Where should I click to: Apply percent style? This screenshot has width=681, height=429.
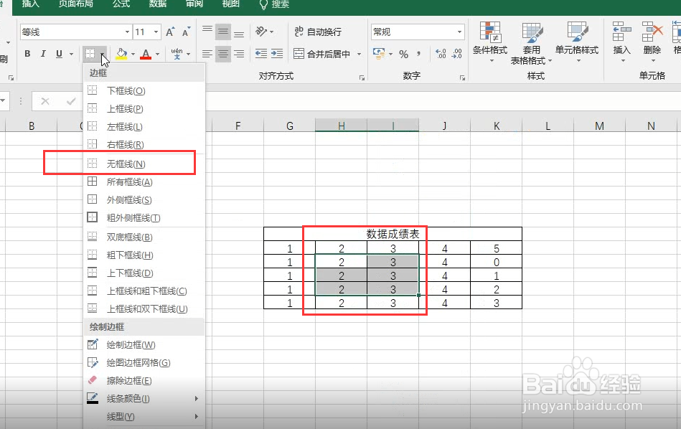(x=403, y=55)
